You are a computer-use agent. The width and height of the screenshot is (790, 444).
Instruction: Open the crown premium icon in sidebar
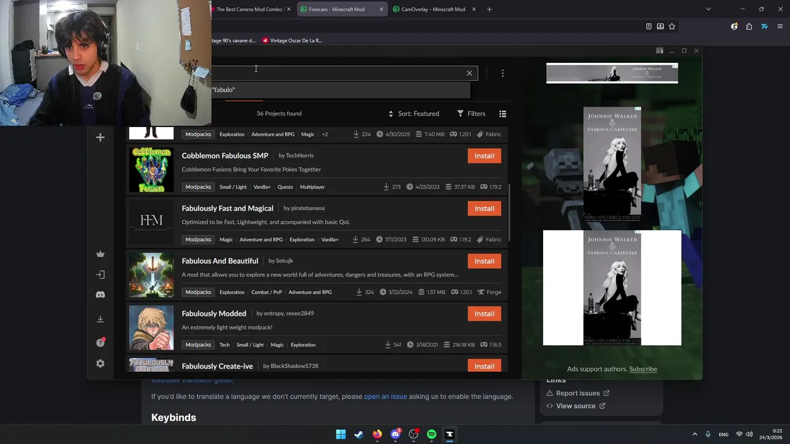100,254
